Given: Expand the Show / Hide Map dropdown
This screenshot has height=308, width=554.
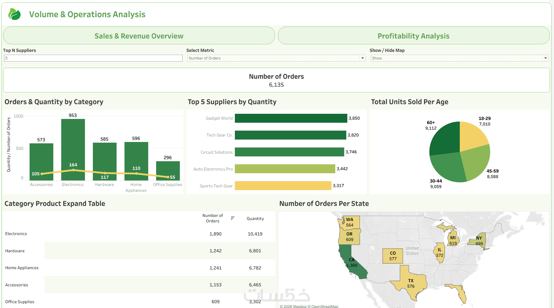Looking at the screenshot, I should (545, 58).
